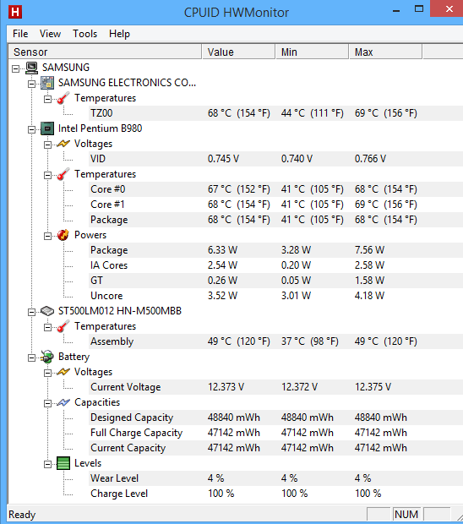Collapse the ST500LM012 HN-M500MBB node

point(31,312)
